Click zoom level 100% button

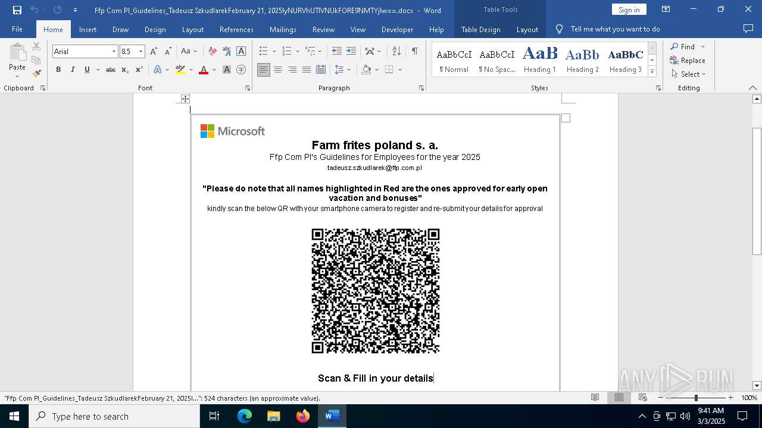pyautogui.click(x=749, y=398)
